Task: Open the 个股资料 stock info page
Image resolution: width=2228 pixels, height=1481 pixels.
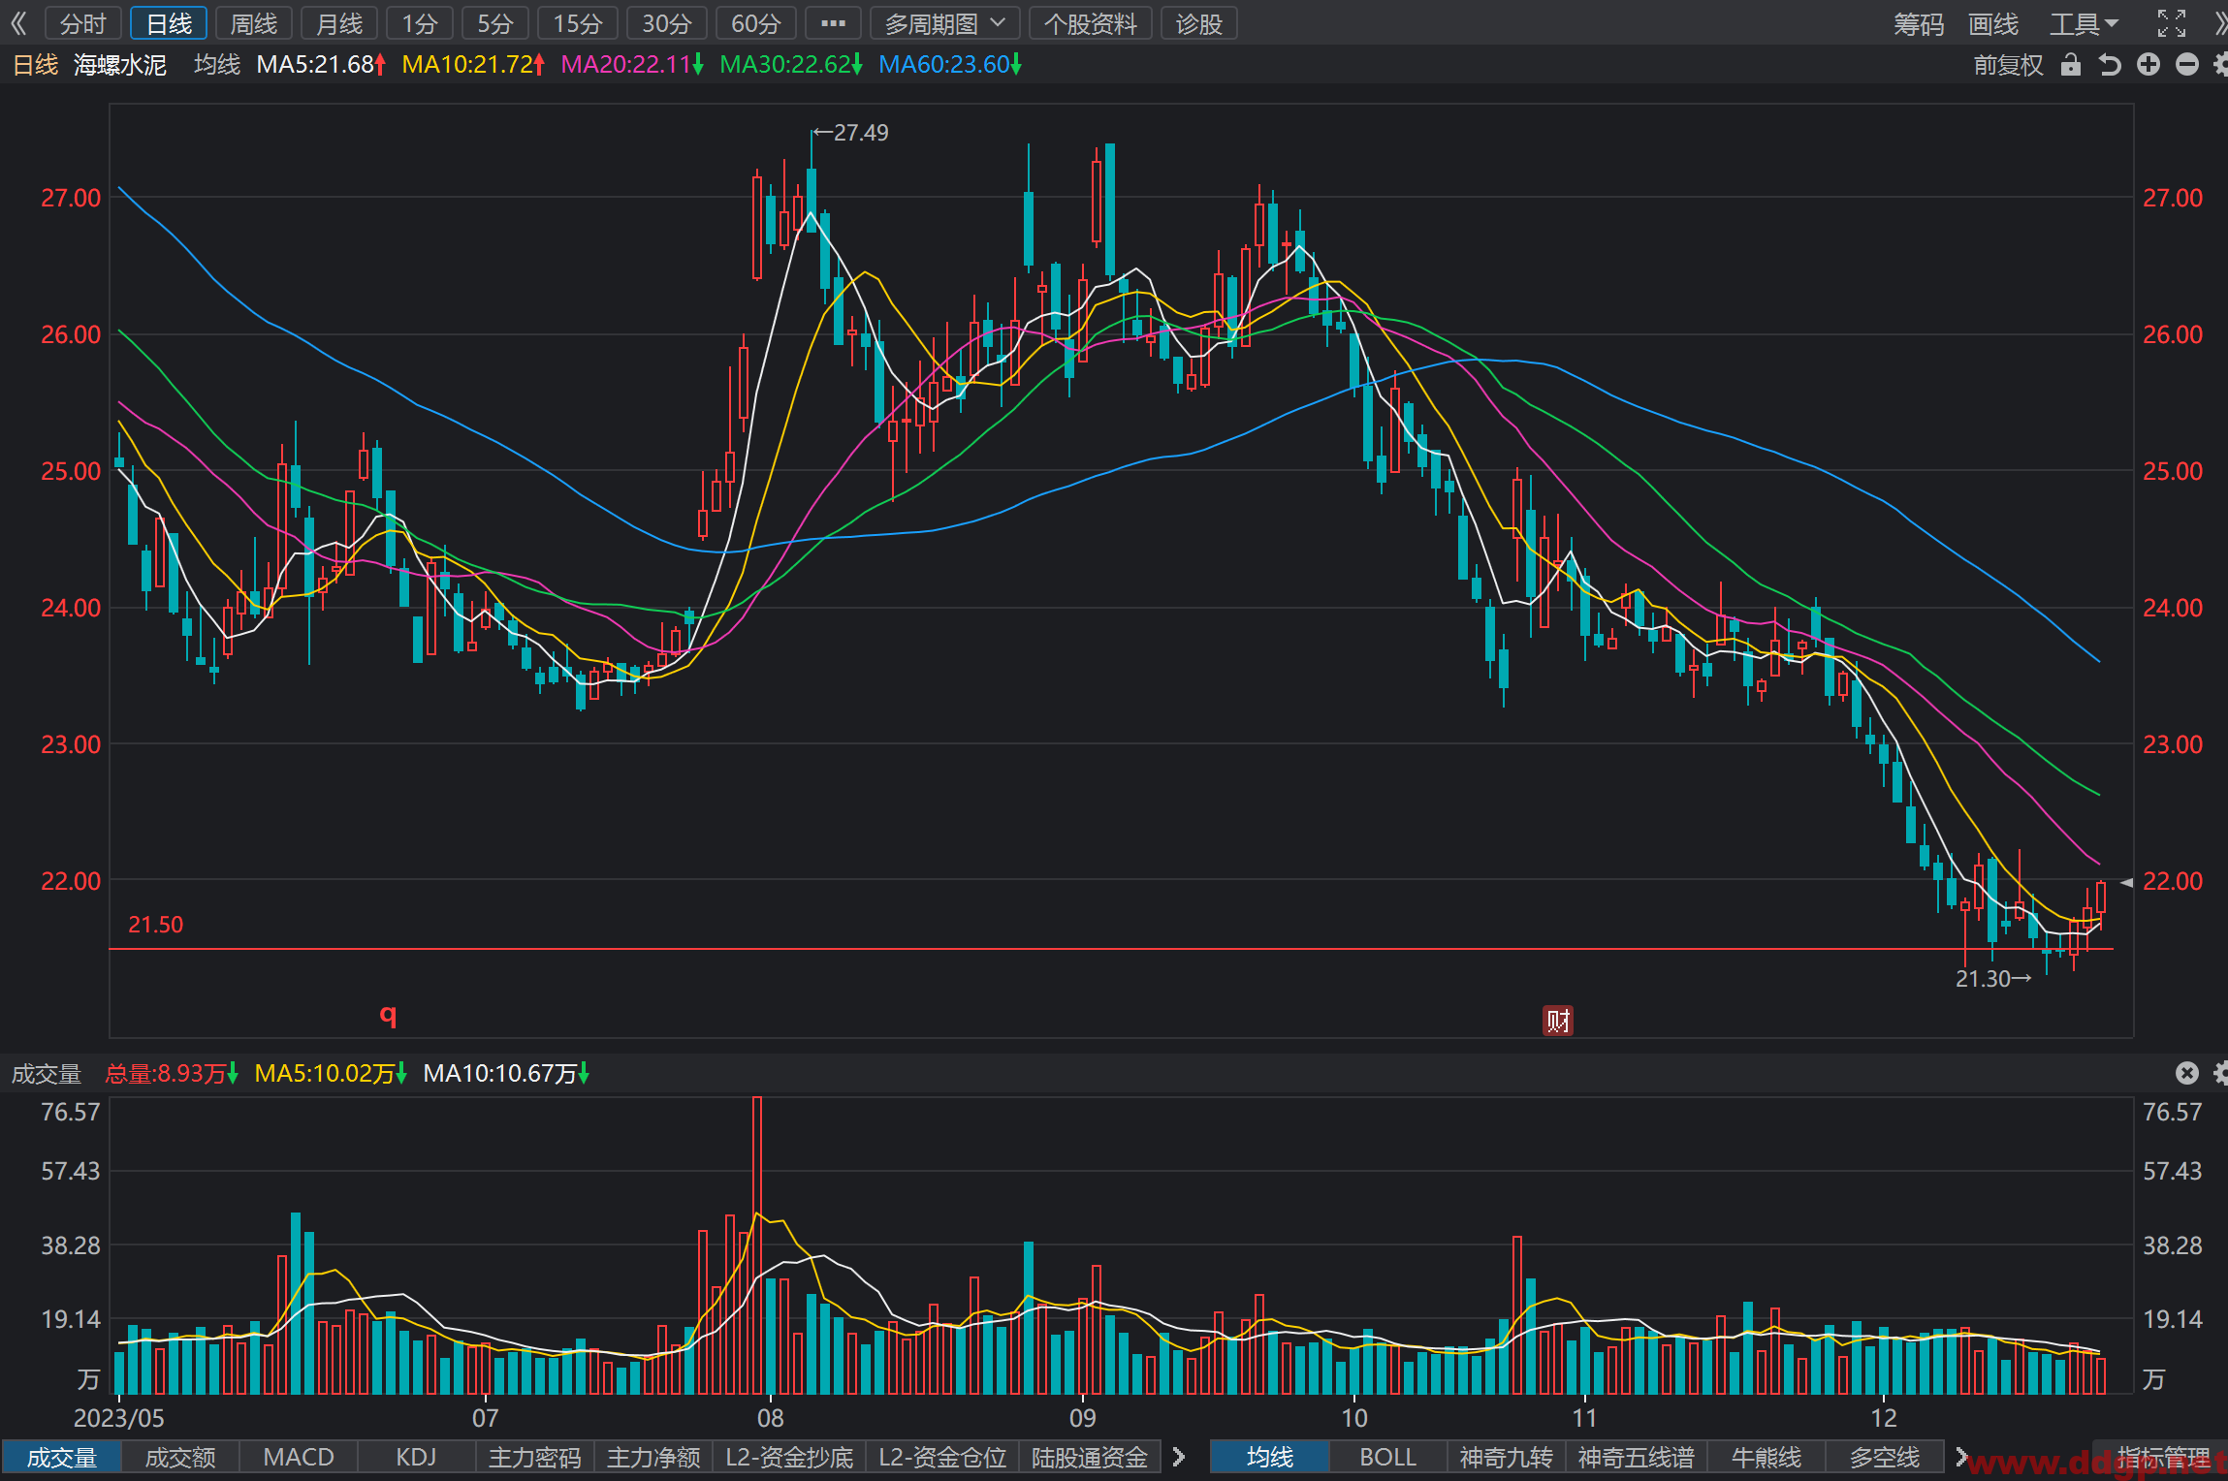Action: pyautogui.click(x=1091, y=23)
